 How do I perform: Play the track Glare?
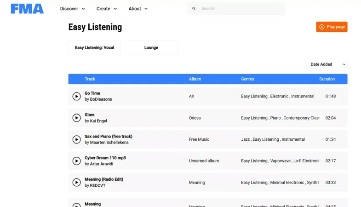coord(76,118)
